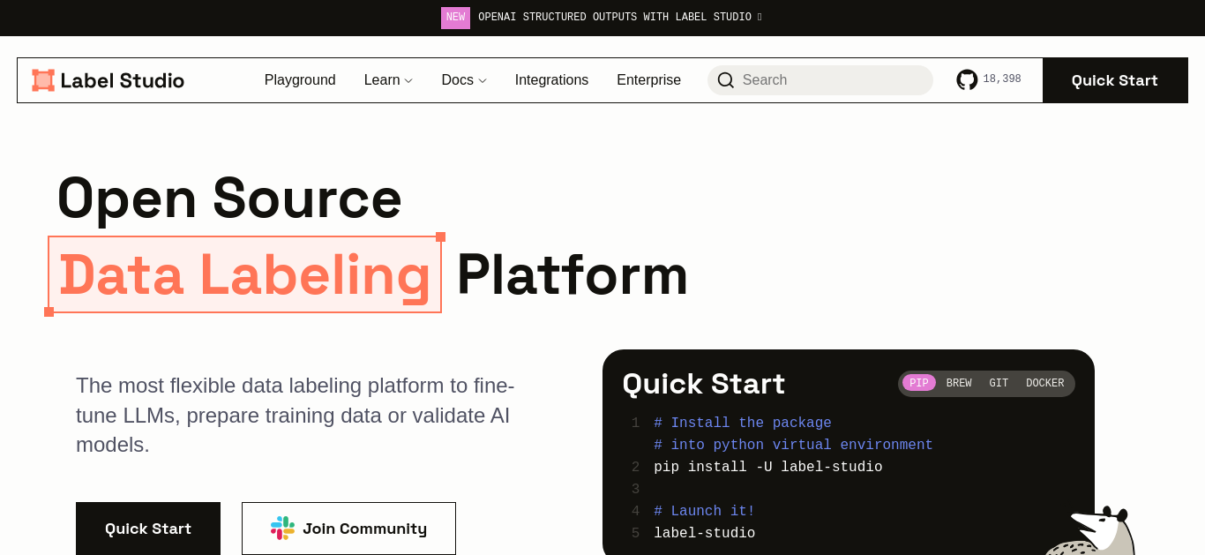This screenshot has height=555, width=1205.
Task: Switch to the GIT install tab
Action: coord(999,383)
